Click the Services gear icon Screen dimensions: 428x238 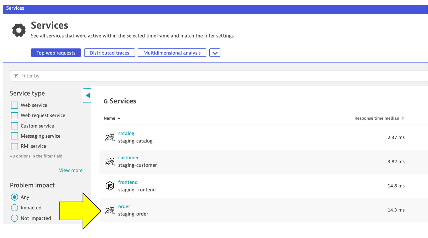[19, 30]
